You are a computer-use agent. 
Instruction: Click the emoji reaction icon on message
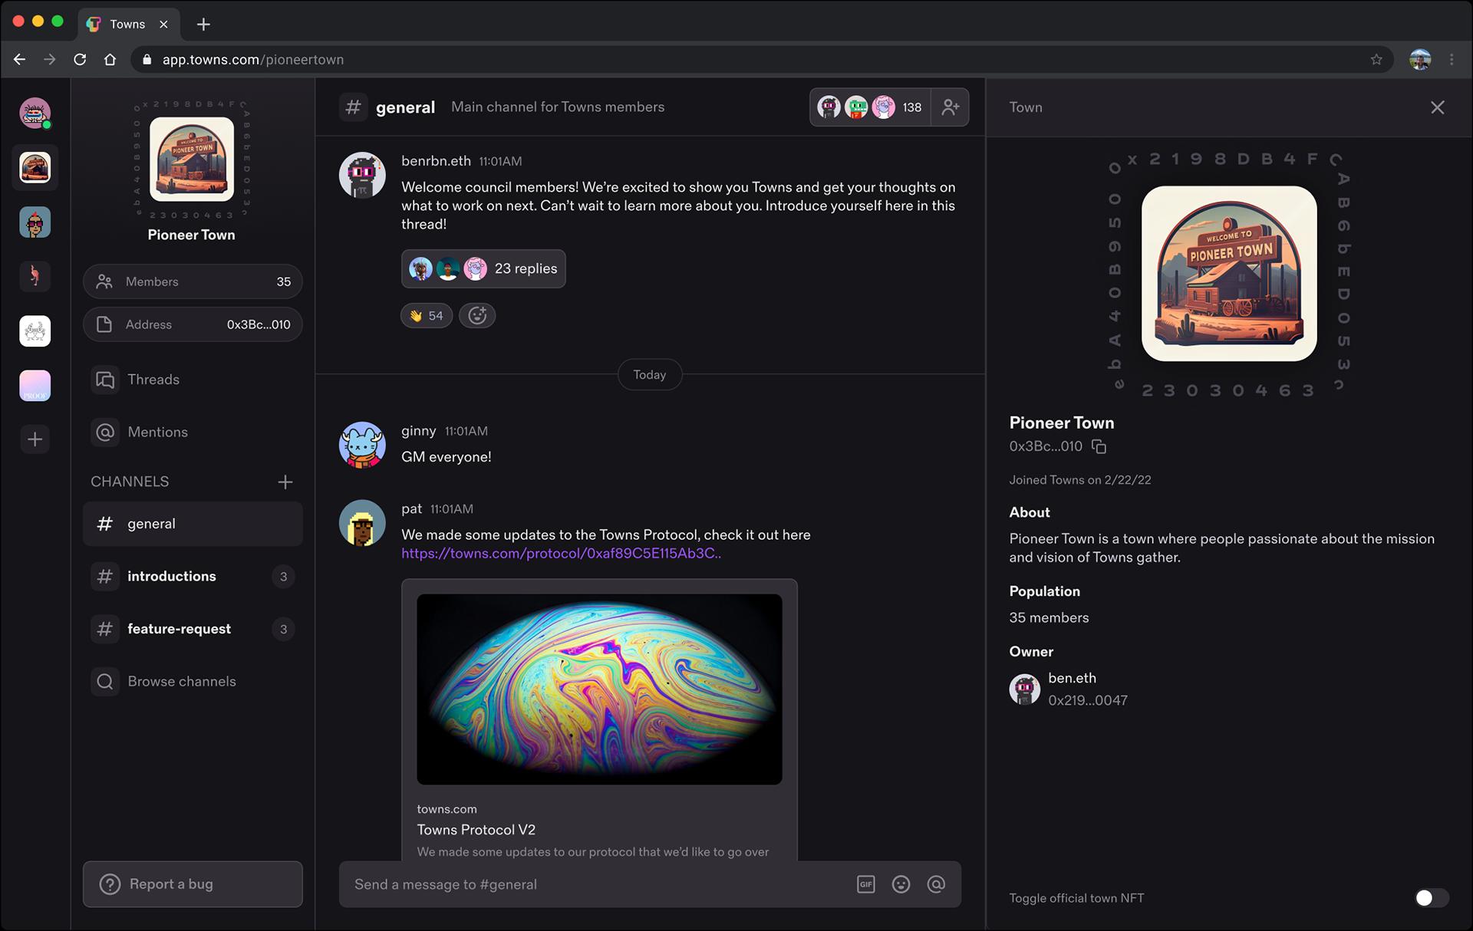[x=477, y=314]
